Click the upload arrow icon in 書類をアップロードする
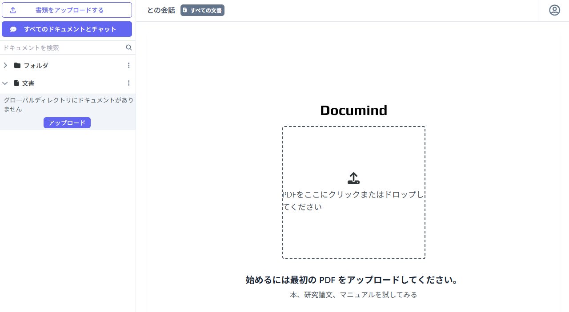This screenshot has width=569, height=312. (13, 10)
